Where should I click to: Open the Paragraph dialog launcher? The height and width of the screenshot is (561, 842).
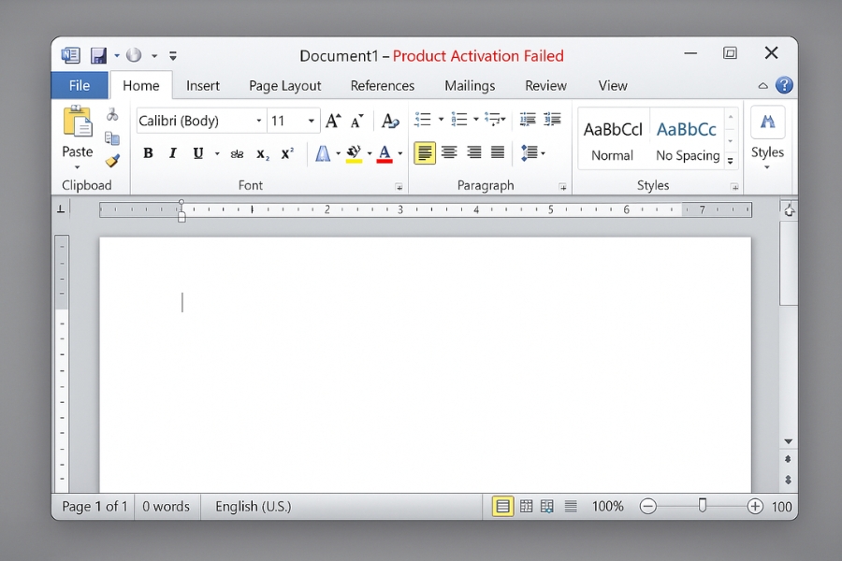[562, 187]
